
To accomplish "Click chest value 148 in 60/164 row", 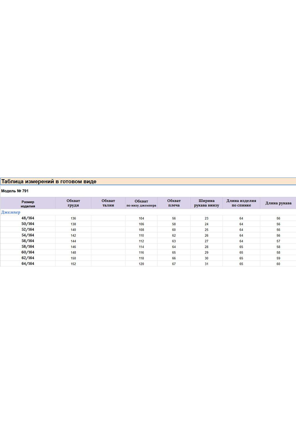I will [x=73, y=253].
